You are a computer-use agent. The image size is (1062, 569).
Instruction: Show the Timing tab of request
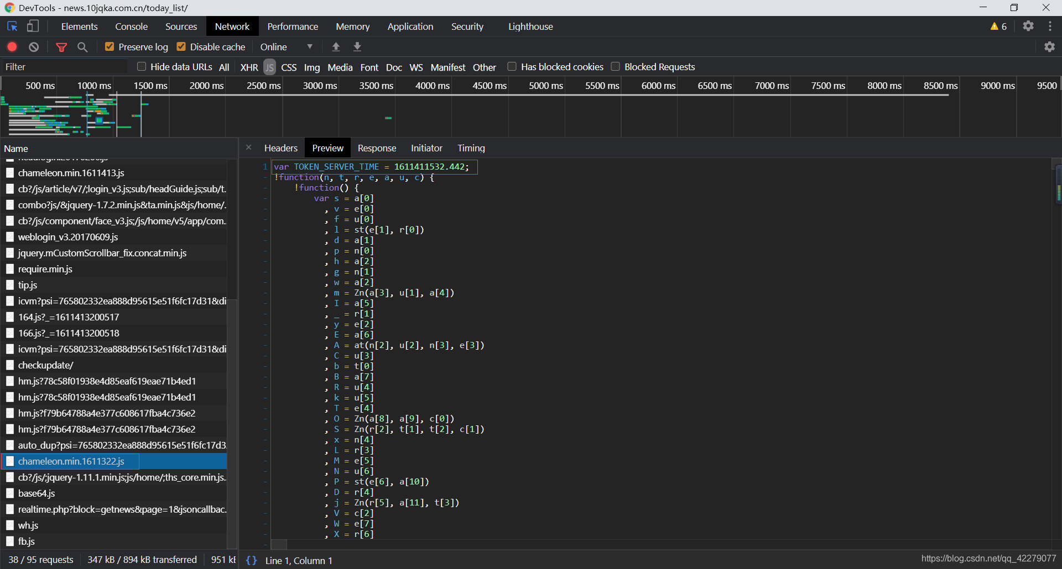[x=471, y=148]
